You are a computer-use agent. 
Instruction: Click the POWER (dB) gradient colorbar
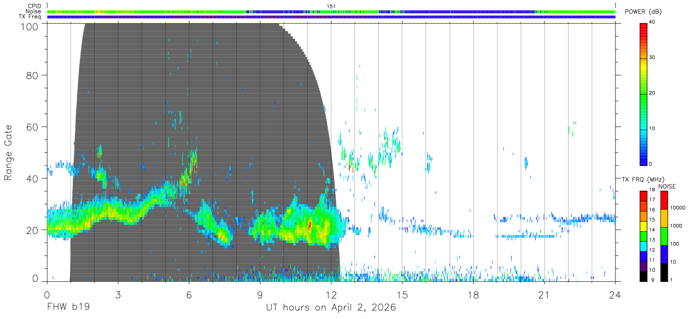pos(643,93)
